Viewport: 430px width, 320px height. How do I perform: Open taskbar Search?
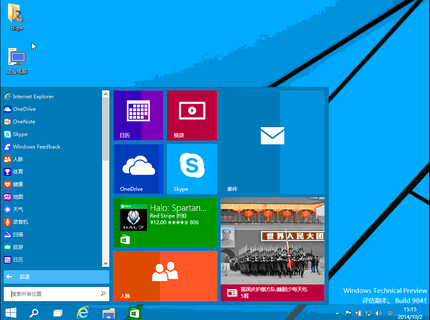[x=34, y=312]
